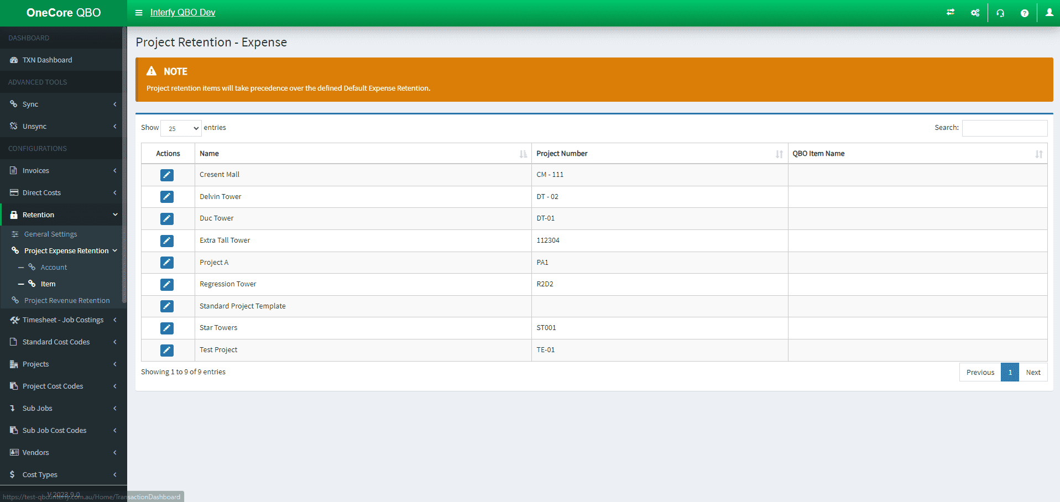Viewport: 1060px width, 502px height.
Task: Click the edit pencil for Cresent Mall
Action: click(167, 175)
